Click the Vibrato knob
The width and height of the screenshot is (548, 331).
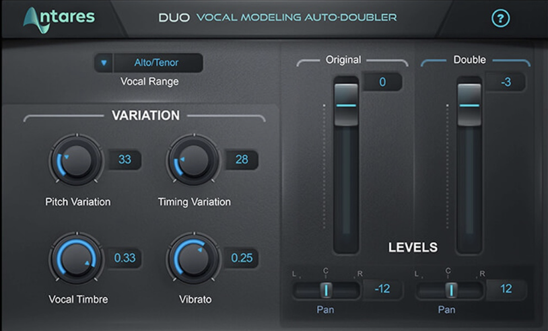194,258
